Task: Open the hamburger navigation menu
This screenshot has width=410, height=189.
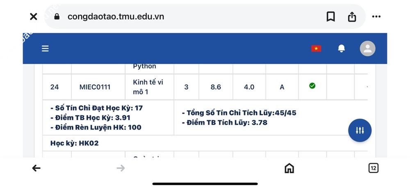Action: pyautogui.click(x=45, y=49)
